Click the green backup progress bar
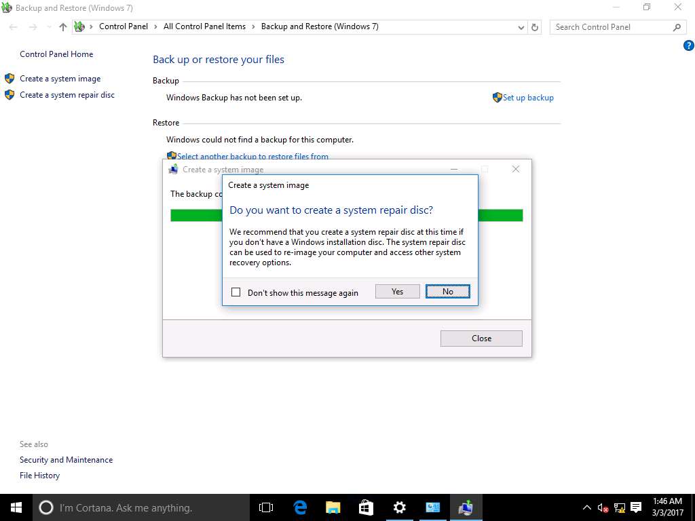The image size is (695, 521). point(500,215)
